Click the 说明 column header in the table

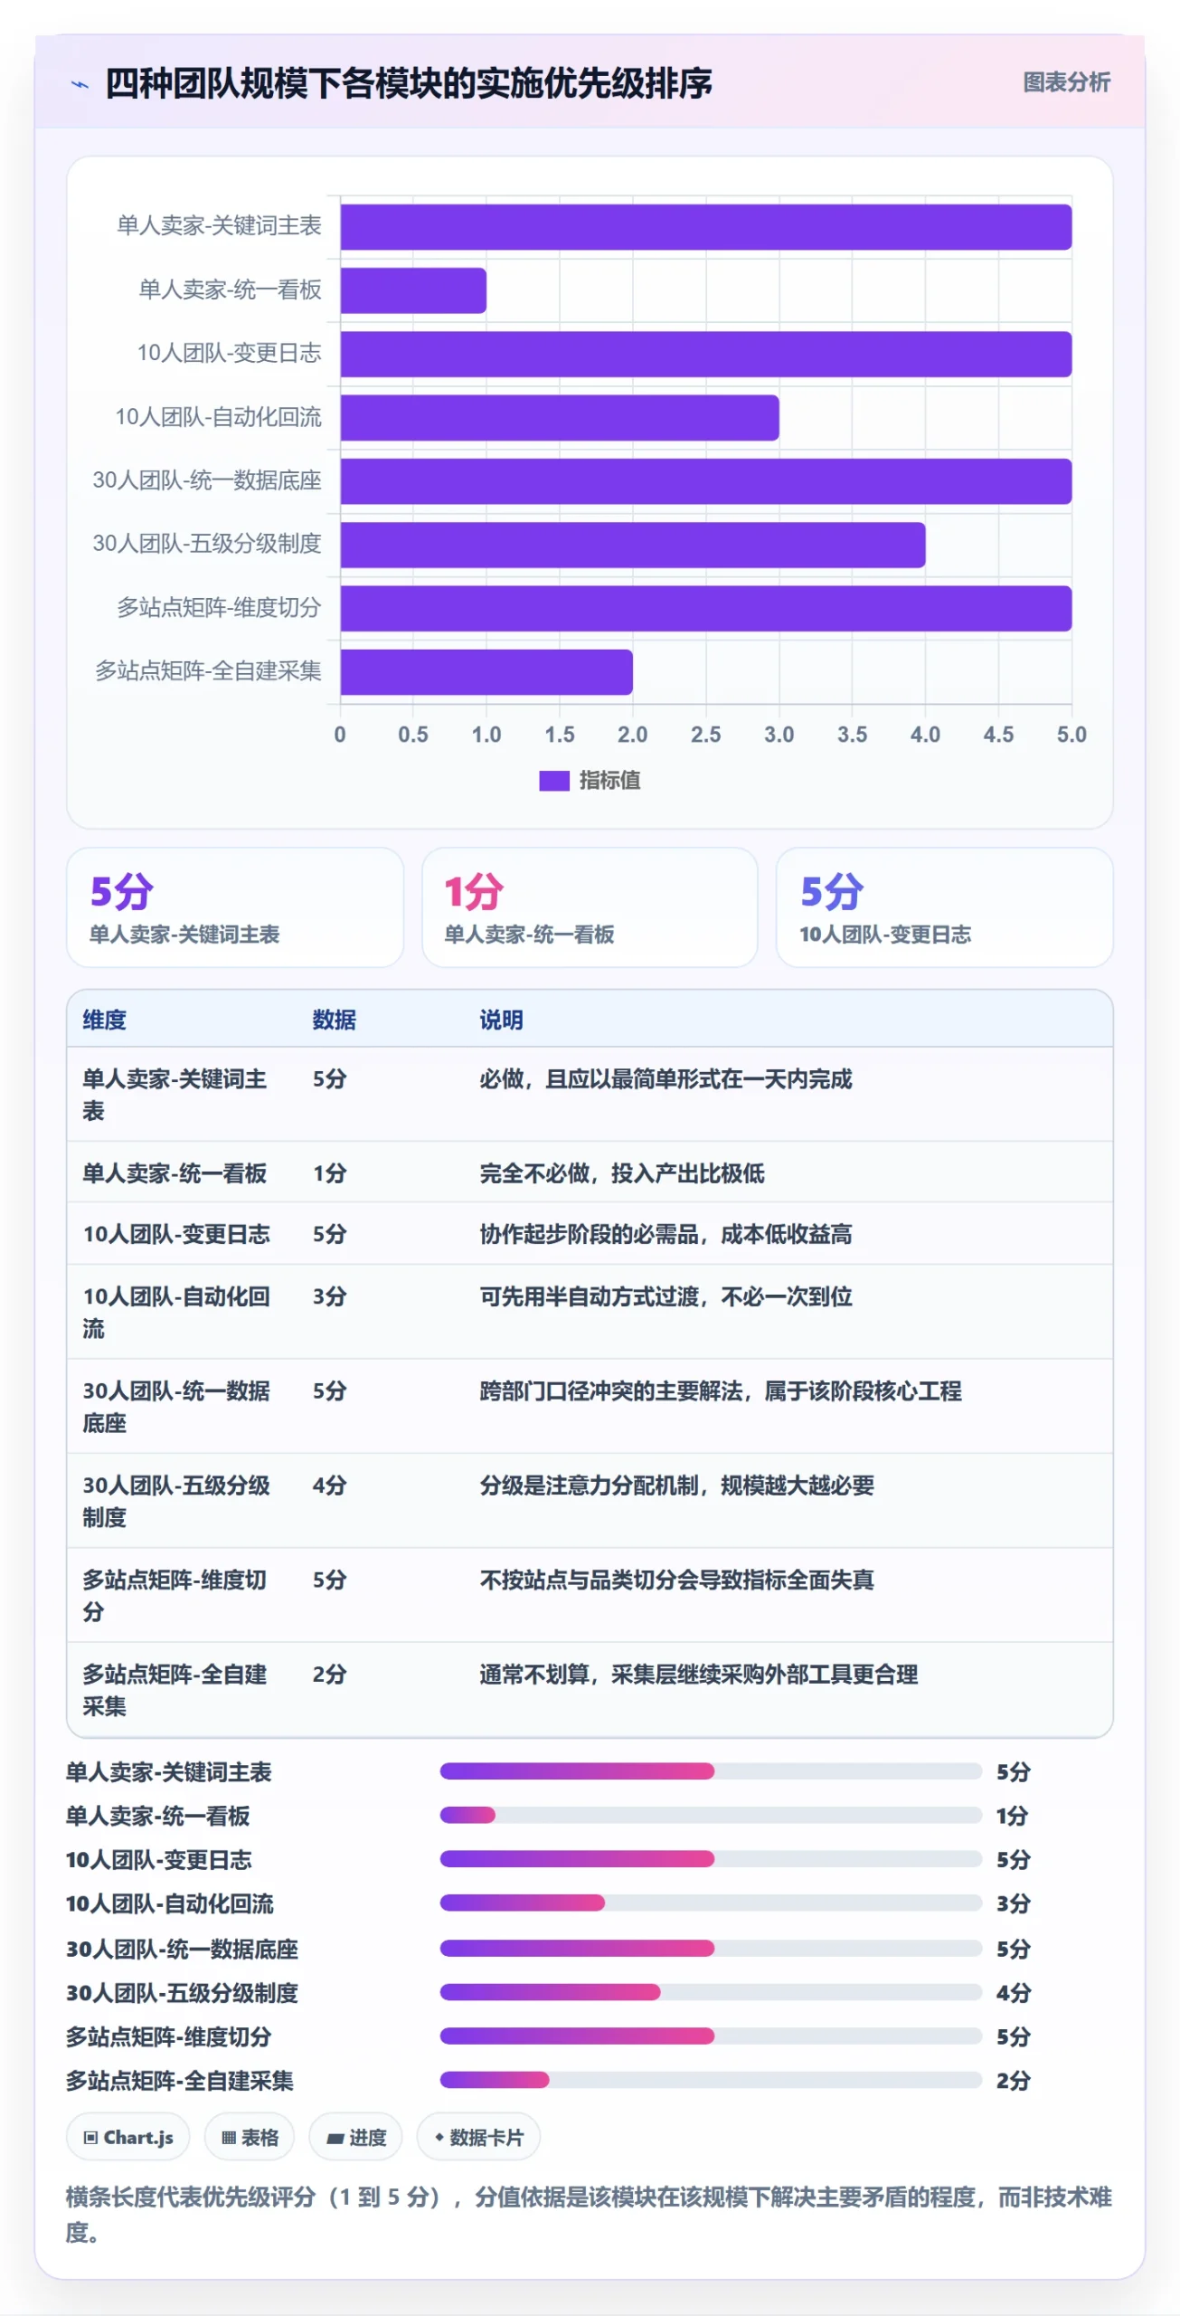[502, 1020]
